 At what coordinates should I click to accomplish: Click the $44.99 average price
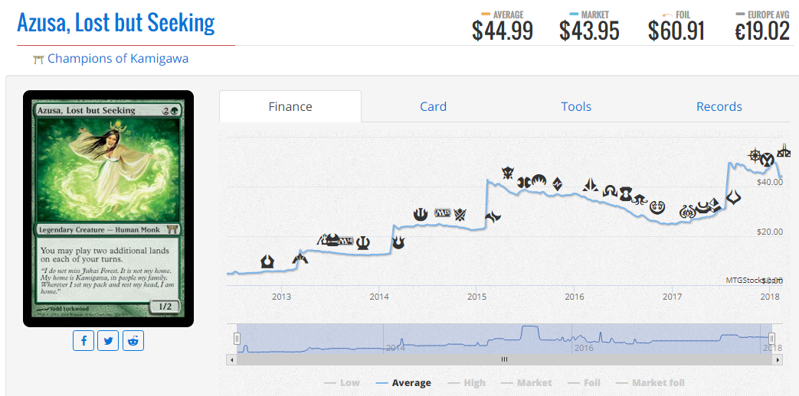click(503, 31)
